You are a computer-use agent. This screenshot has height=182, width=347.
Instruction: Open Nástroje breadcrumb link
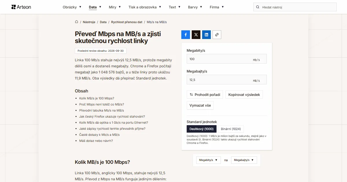[89, 22]
